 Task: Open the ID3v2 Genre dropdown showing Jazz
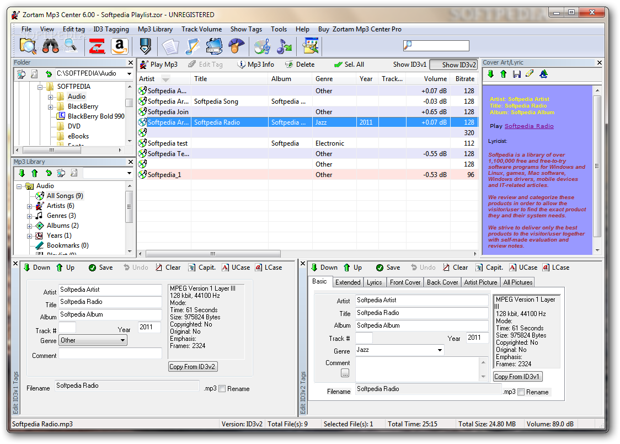(x=440, y=350)
